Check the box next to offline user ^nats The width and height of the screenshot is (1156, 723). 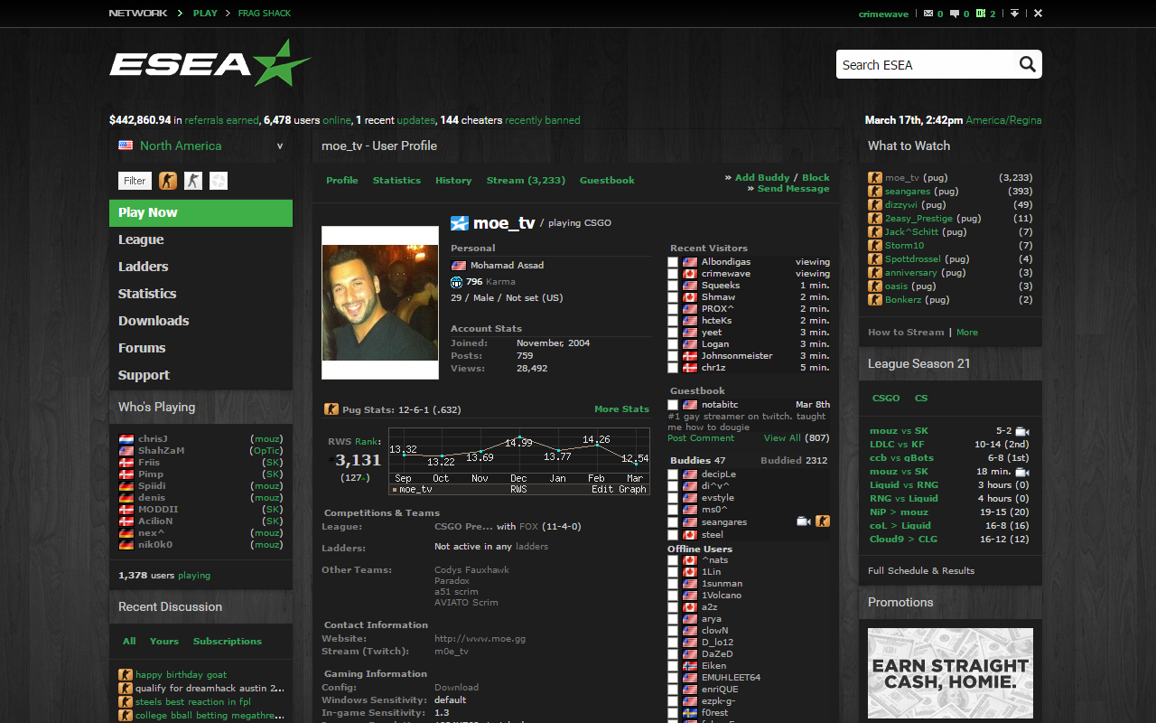[x=673, y=560]
